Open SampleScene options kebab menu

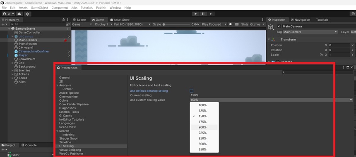pos(67,29)
